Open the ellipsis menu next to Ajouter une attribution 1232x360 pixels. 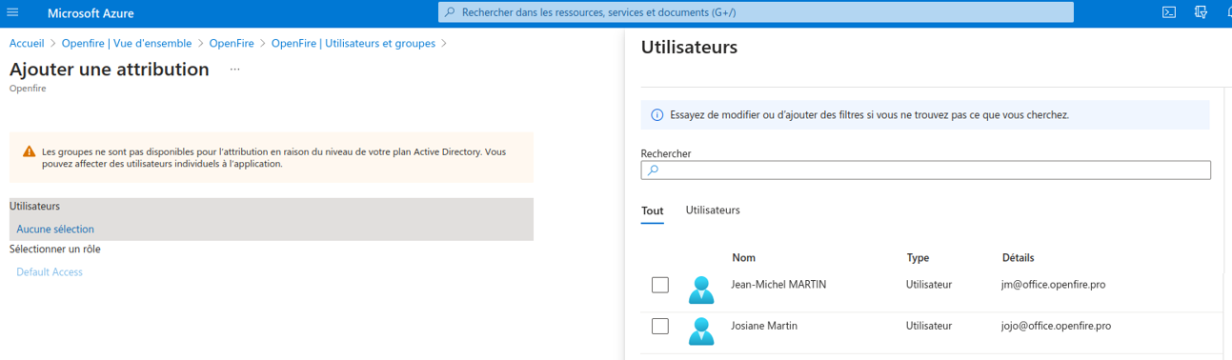pos(234,70)
